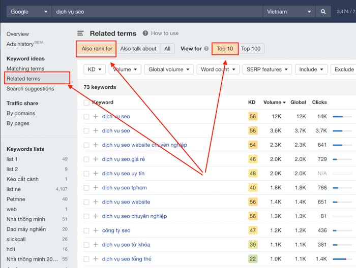The width and height of the screenshot is (356, 268).
Task: Check 'dịch vụ seo tổng thể' checkbox
Action: tap(86, 259)
